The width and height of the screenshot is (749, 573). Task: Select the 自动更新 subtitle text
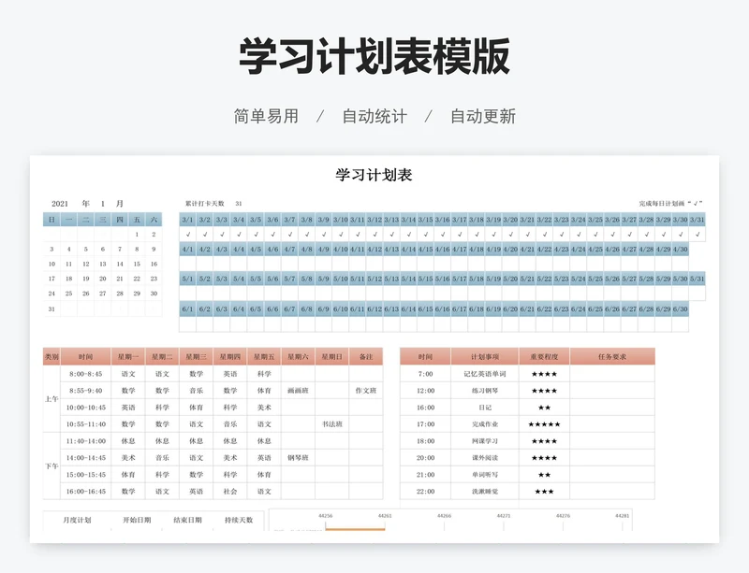point(483,116)
